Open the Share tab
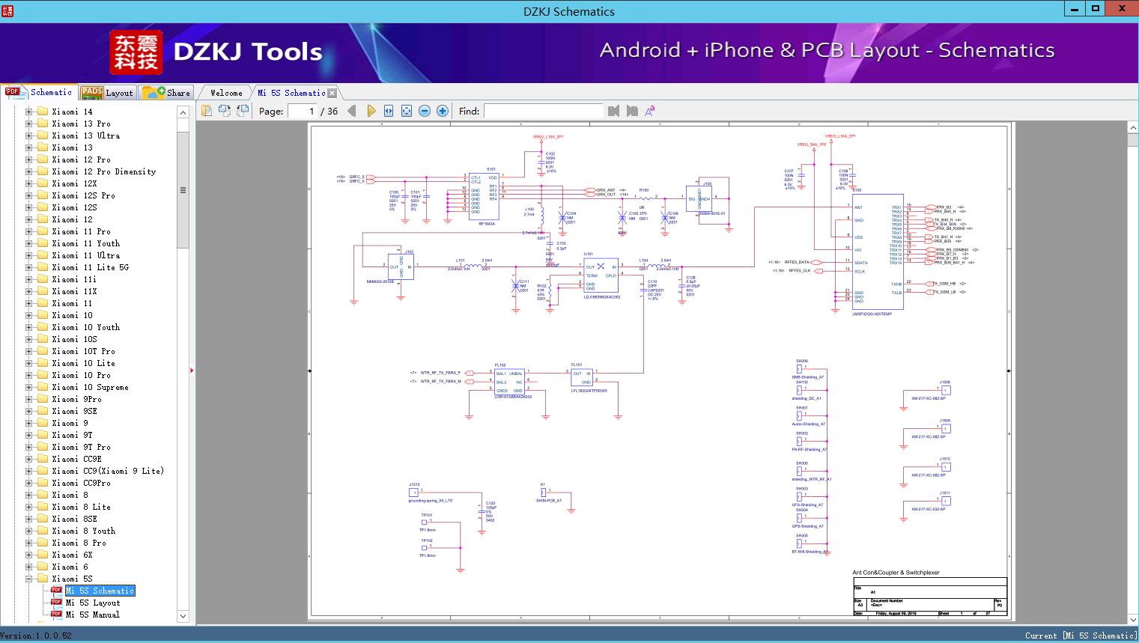 point(165,93)
